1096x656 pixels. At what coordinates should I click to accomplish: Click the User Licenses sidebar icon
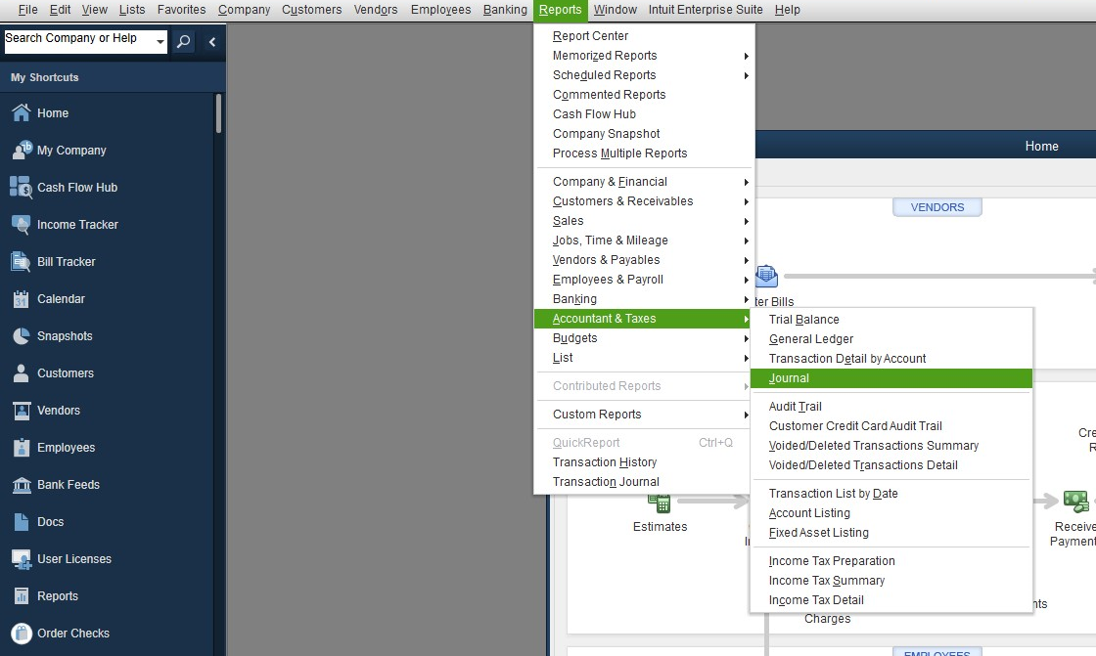click(x=22, y=559)
